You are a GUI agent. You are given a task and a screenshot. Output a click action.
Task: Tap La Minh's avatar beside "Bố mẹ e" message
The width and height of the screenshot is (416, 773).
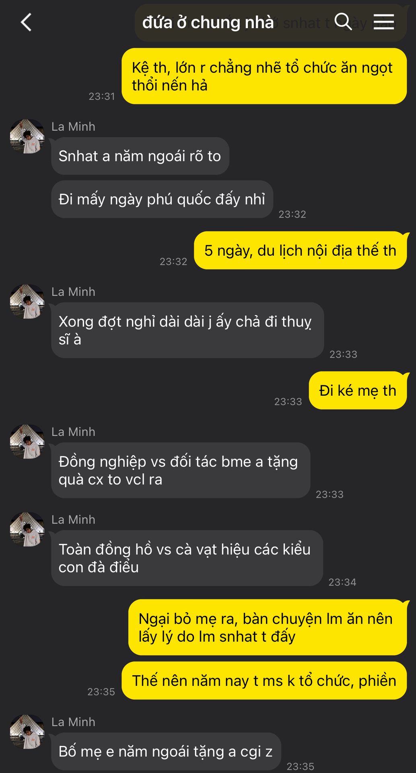click(27, 732)
